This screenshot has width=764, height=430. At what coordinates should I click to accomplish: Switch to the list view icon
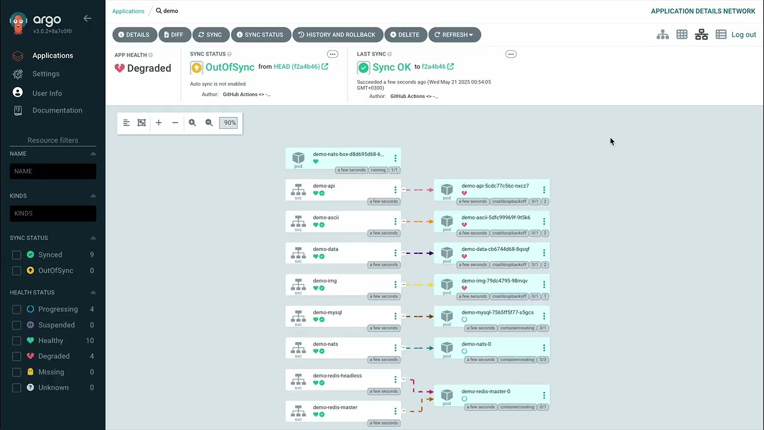pos(721,35)
